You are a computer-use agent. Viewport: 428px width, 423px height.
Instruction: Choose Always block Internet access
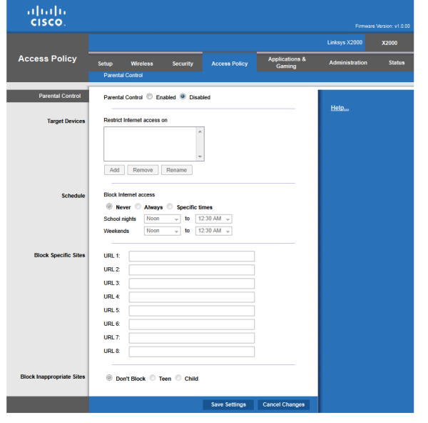coord(138,207)
